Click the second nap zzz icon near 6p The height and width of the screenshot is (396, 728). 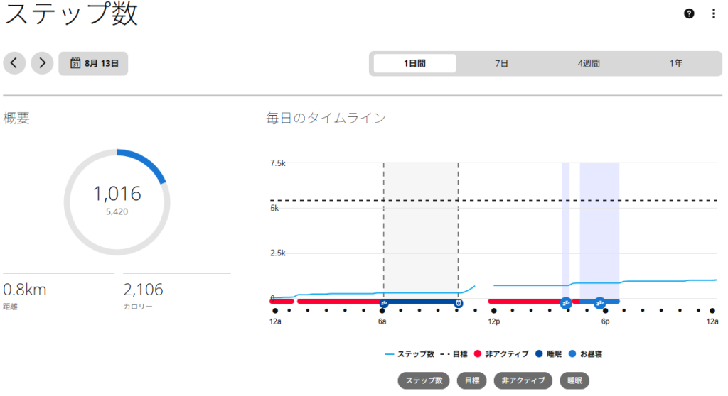point(600,303)
